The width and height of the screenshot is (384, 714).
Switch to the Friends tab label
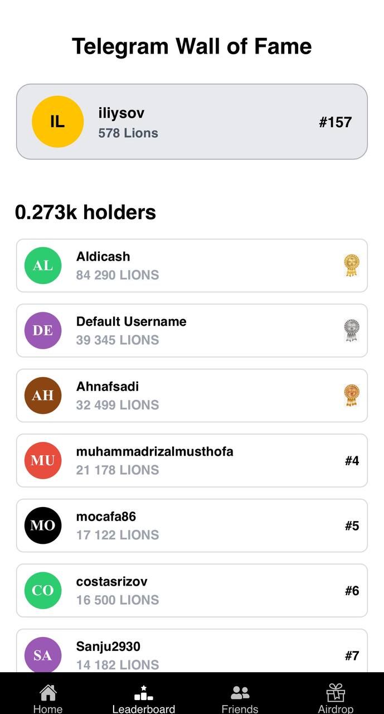pyautogui.click(x=240, y=709)
